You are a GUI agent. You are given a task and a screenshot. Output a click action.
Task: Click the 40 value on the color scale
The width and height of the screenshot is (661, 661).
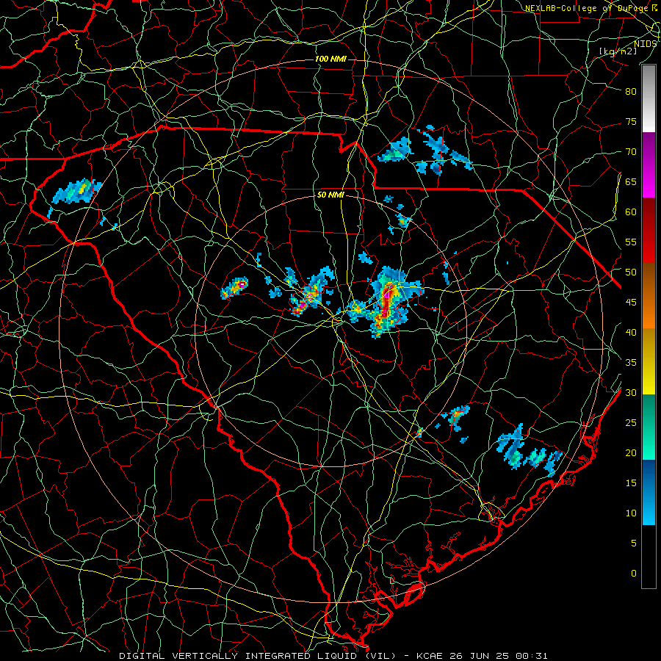[631, 333]
